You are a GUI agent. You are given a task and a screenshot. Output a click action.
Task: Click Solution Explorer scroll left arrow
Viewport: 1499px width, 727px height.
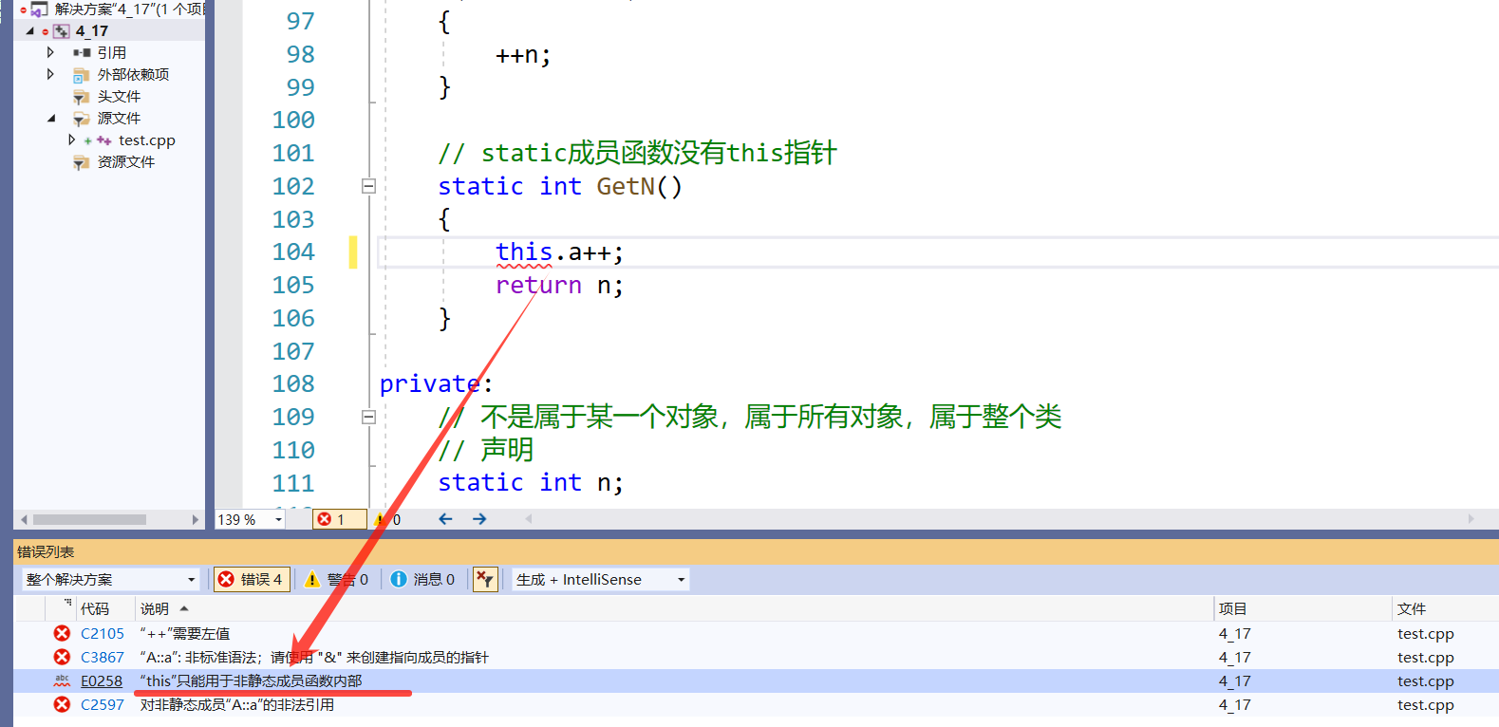tap(24, 520)
